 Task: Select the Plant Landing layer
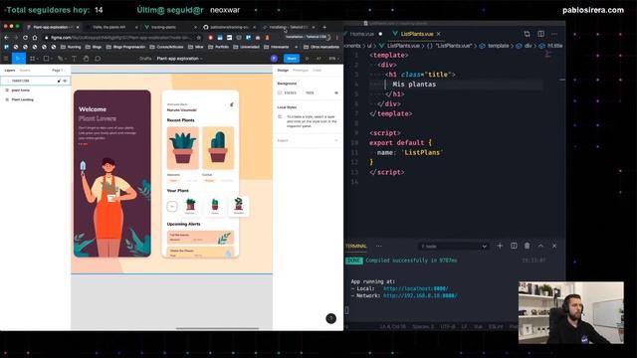coord(22,99)
